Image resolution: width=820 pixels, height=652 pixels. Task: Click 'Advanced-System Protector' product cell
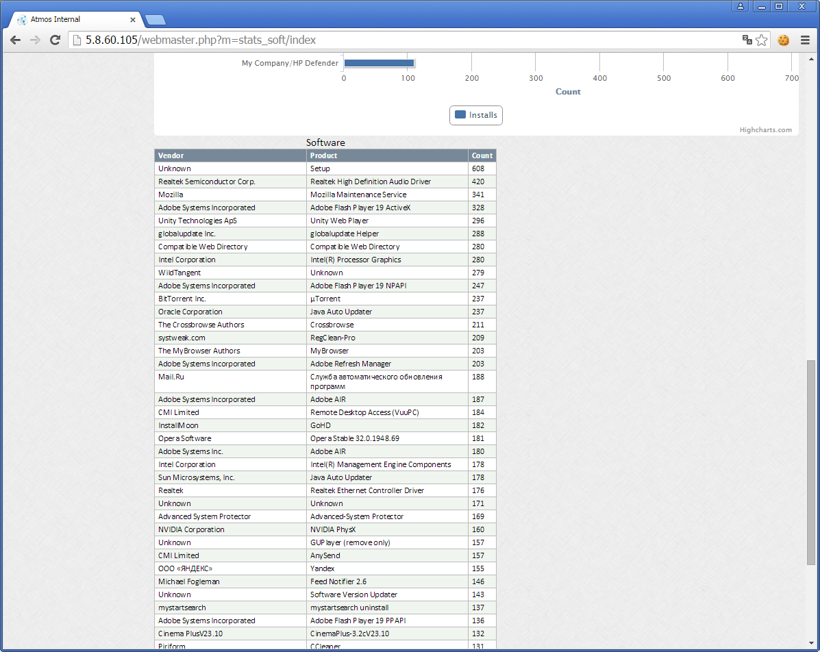387,516
